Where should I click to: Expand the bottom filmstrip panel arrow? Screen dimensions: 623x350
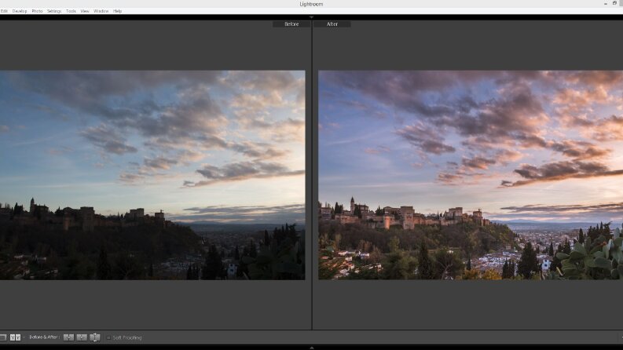point(311,348)
